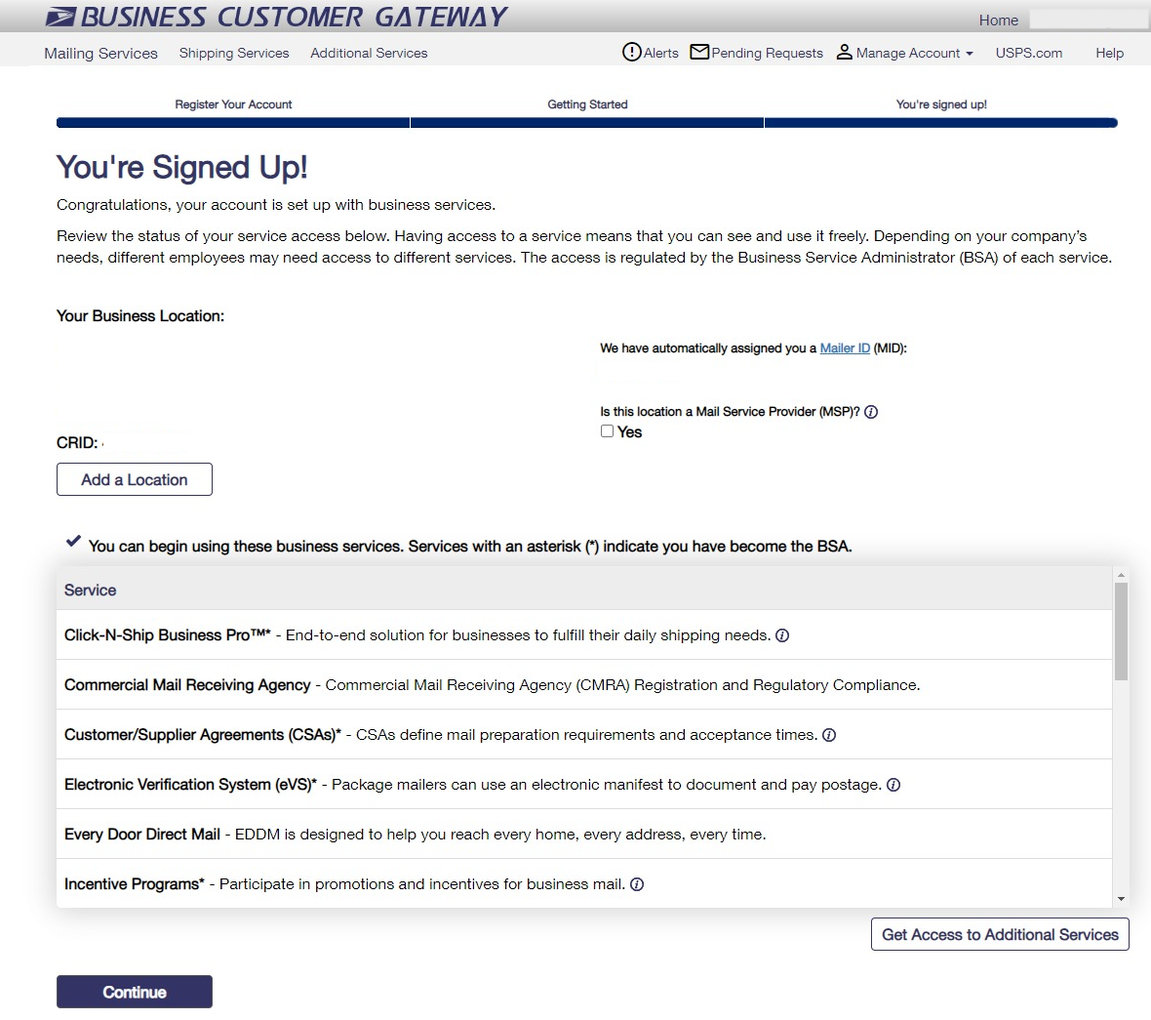Click info icon for Incentive Programs row

pyautogui.click(x=637, y=885)
